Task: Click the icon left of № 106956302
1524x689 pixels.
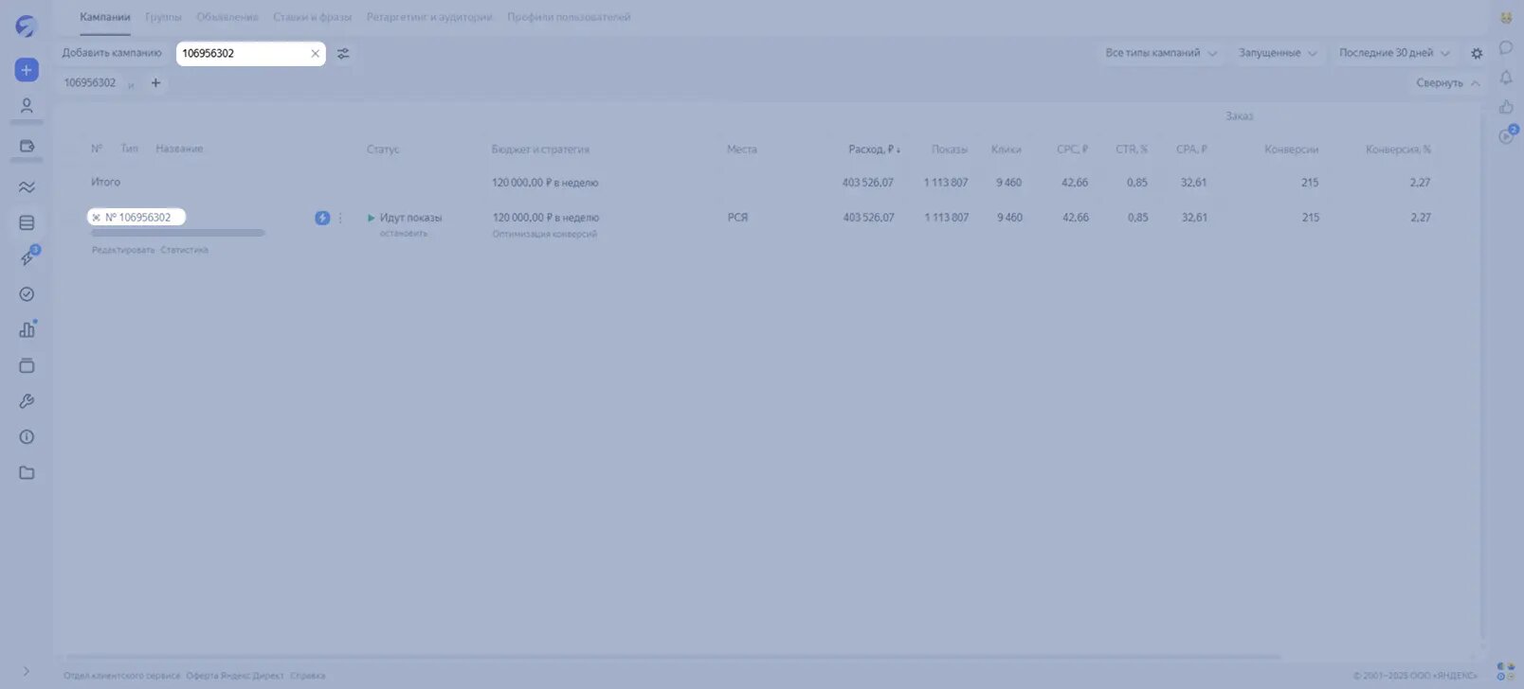Action: click(96, 218)
